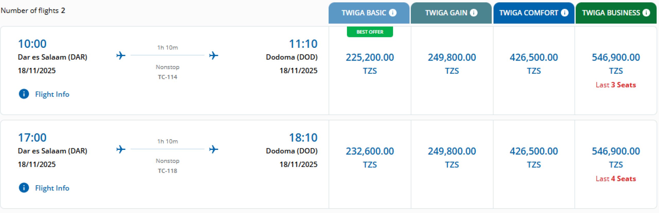Select 225,200.00 TZS Basic fare on TC-114
This screenshot has width=659, height=213.
pyautogui.click(x=370, y=63)
